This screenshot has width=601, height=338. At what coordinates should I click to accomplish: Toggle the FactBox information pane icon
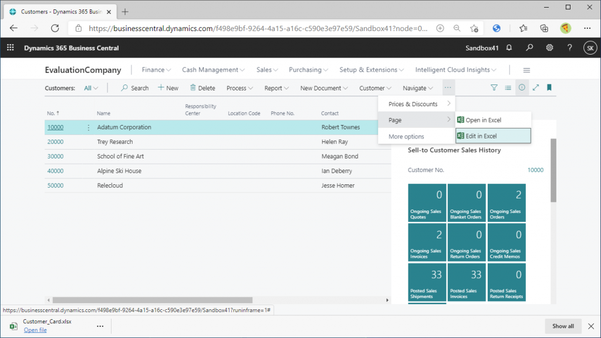522,88
